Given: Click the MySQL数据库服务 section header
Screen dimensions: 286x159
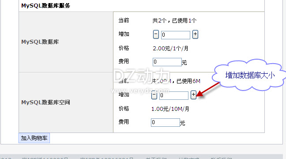Looking at the screenshot, I should [45, 6].
